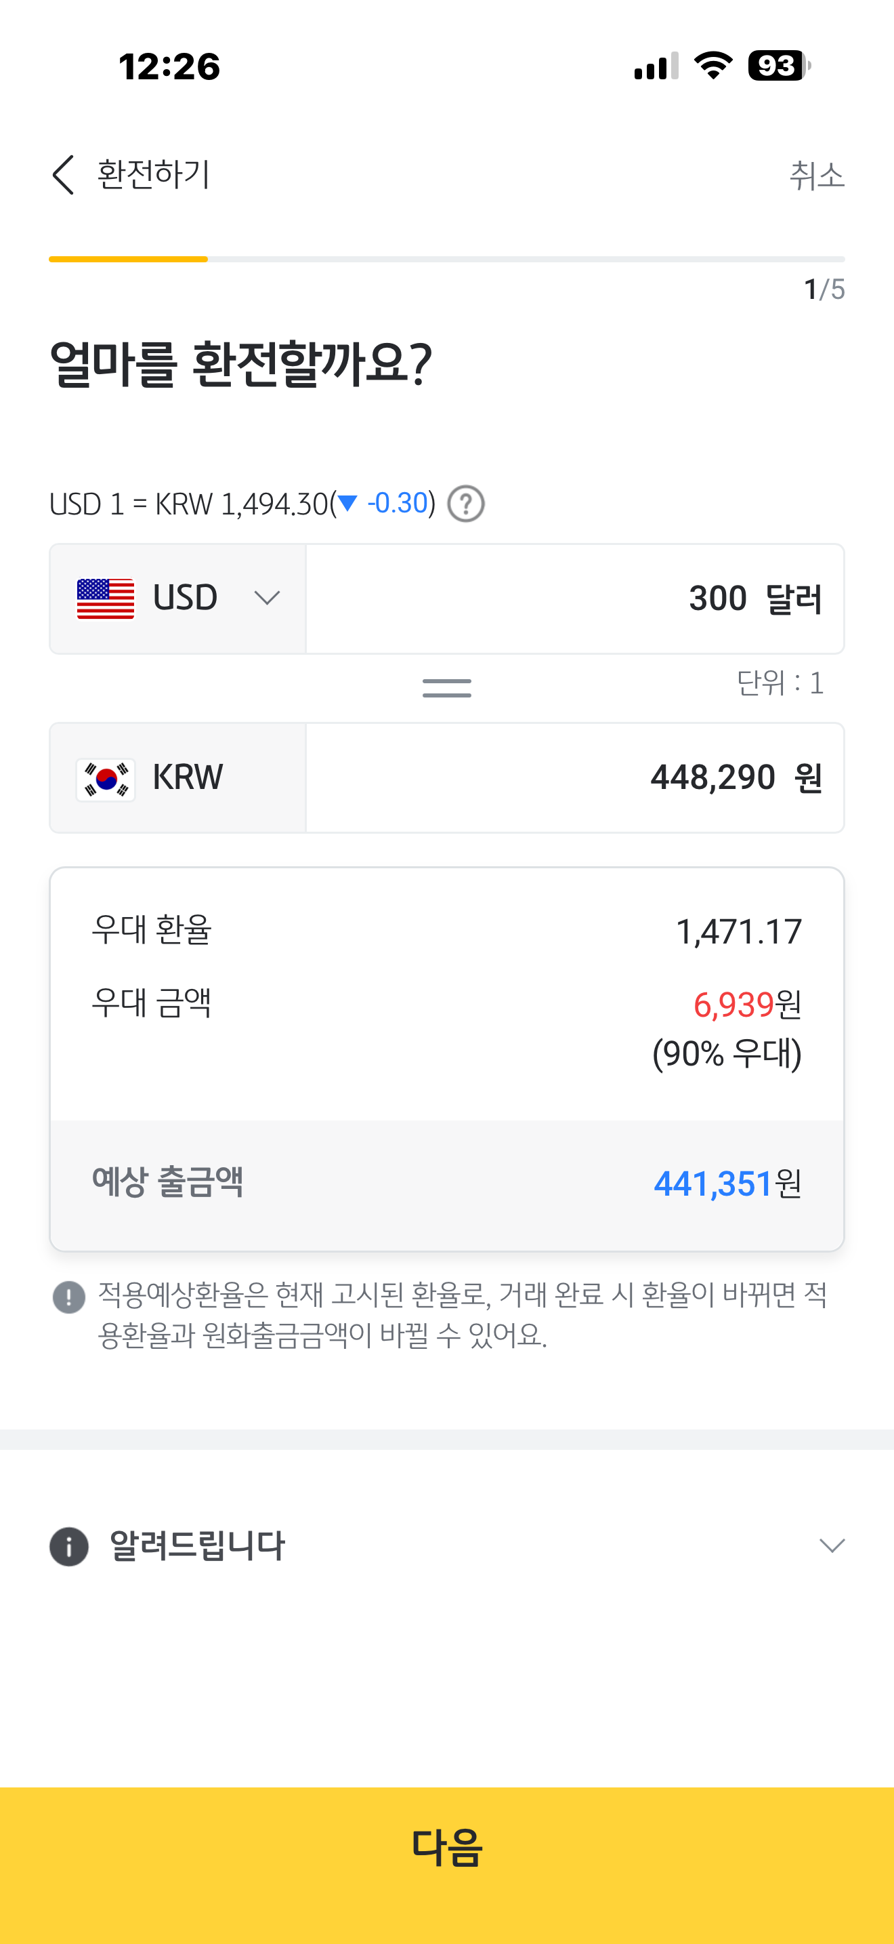The width and height of the screenshot is (894, 1944).
Task: Tap the back arrow beside 환전하기
Action: pyautogui.click(x=64, y=175)
